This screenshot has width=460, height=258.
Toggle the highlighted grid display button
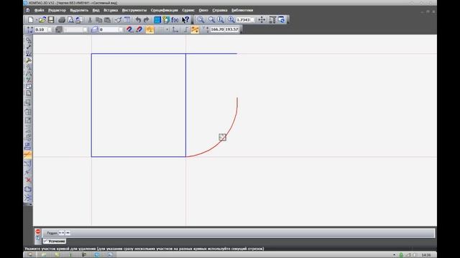pos(150,29)
